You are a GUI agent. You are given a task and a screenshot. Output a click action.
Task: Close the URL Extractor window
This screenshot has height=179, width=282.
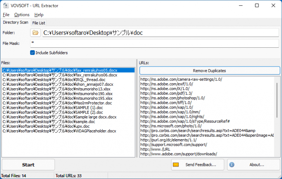tap(273, 5)
